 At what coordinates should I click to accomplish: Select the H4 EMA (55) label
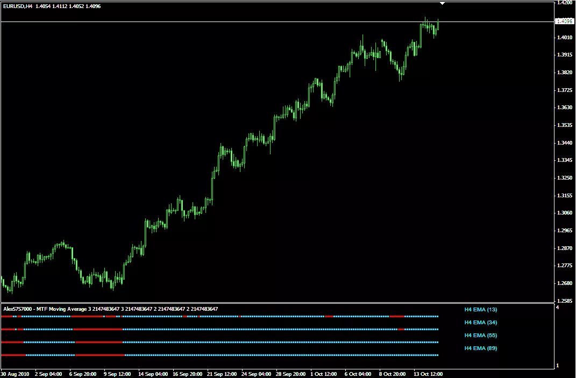click(x=480, y=334)
